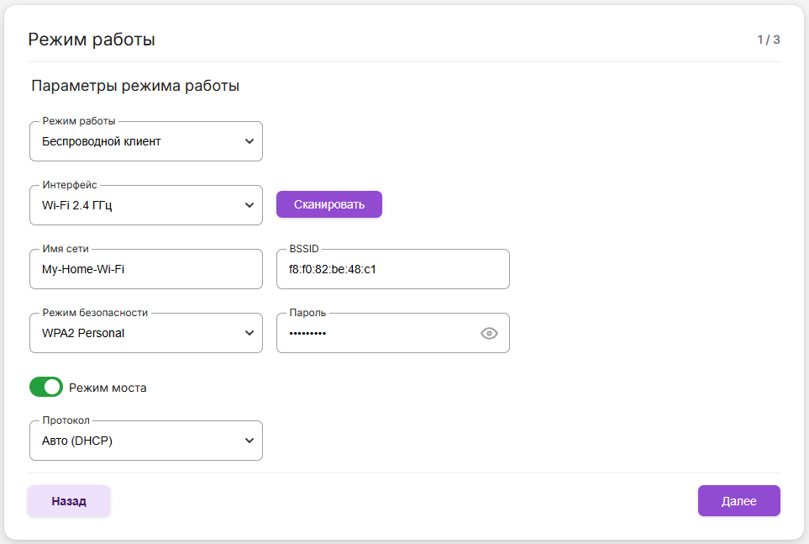Click the chevron arrow in Режим работы

[x=249, y=142]
